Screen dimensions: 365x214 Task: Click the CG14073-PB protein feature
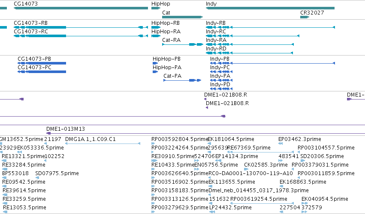point(42,63)
